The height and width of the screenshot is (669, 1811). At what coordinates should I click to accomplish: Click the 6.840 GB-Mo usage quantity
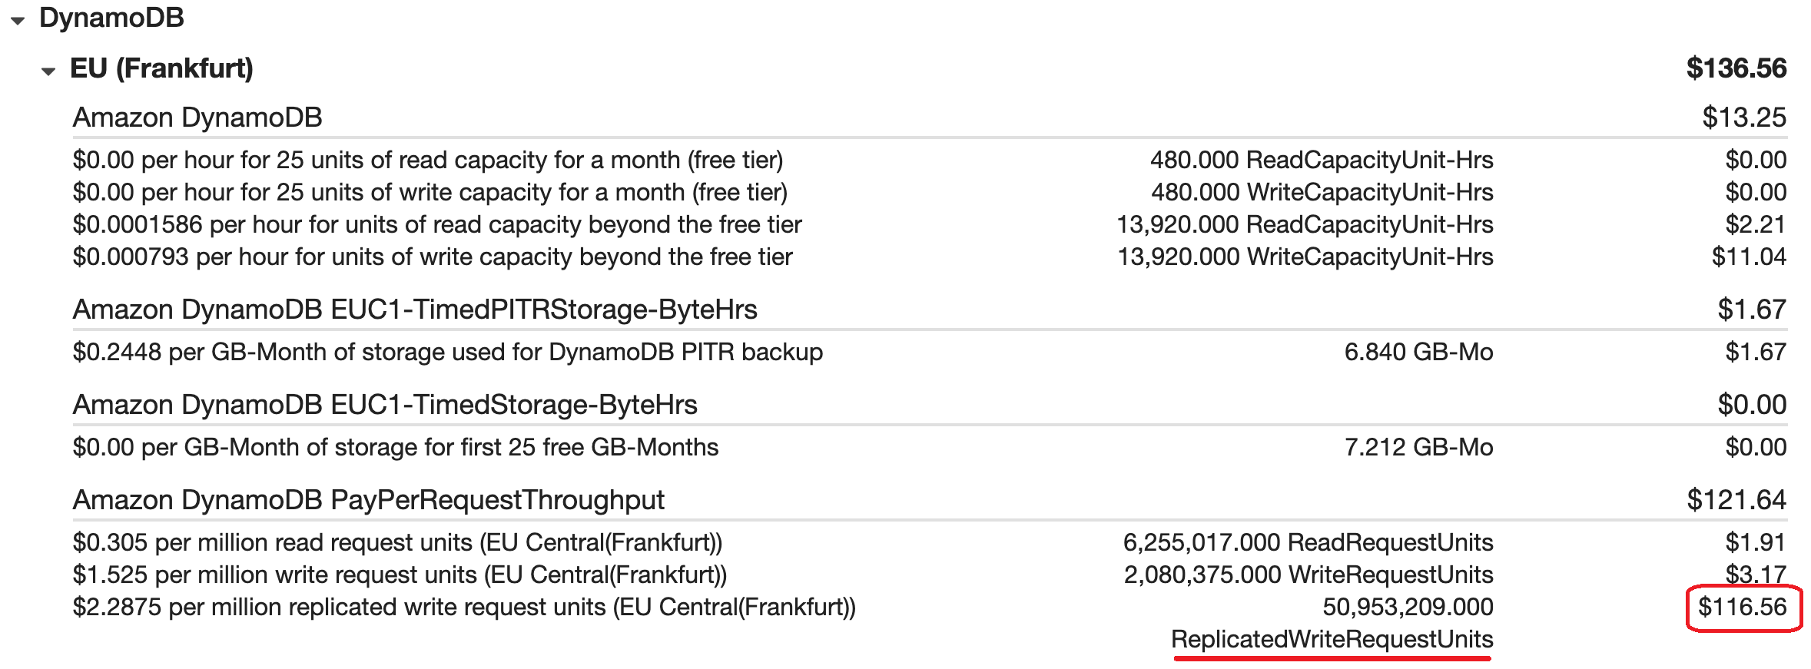[1418, 352]
